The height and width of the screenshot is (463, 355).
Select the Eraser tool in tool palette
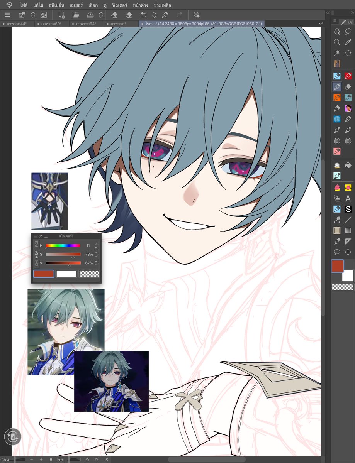(x=348, y=87)
